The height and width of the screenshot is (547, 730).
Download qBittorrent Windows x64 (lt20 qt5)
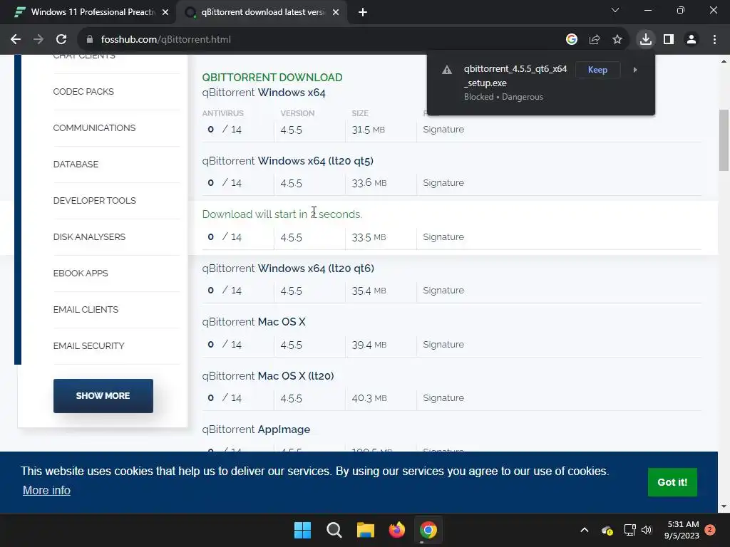(288, 161)
